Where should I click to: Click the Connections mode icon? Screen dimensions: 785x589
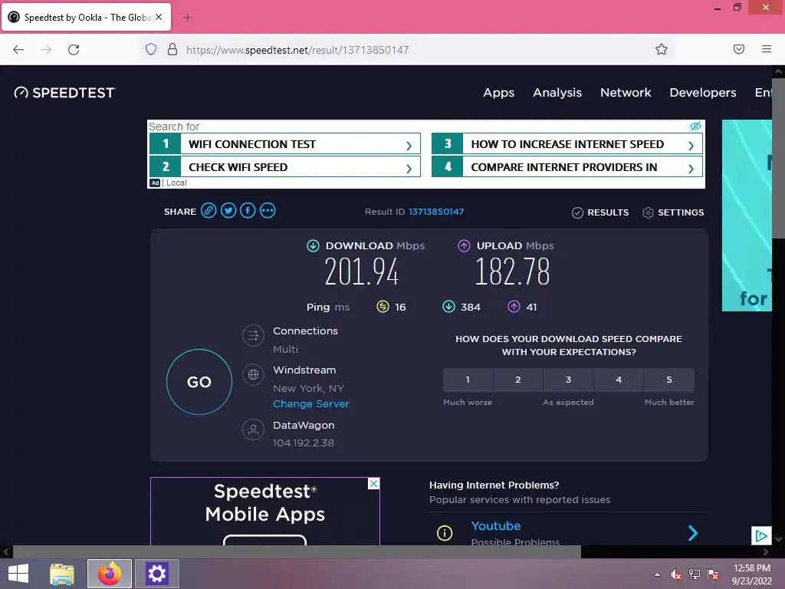pyautogui.click(x=253, y=336)
